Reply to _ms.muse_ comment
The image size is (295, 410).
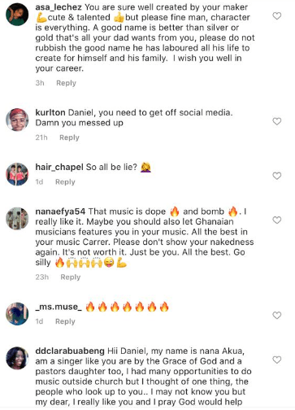click(65, 321)
